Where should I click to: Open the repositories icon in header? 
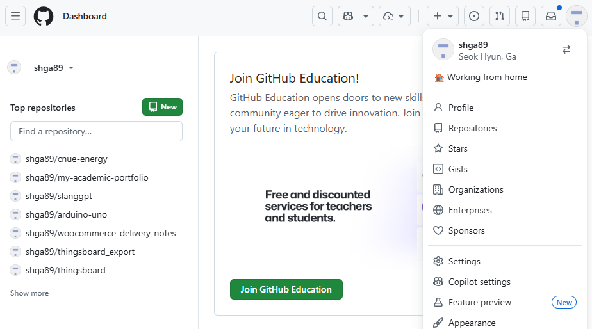(525, 16)
